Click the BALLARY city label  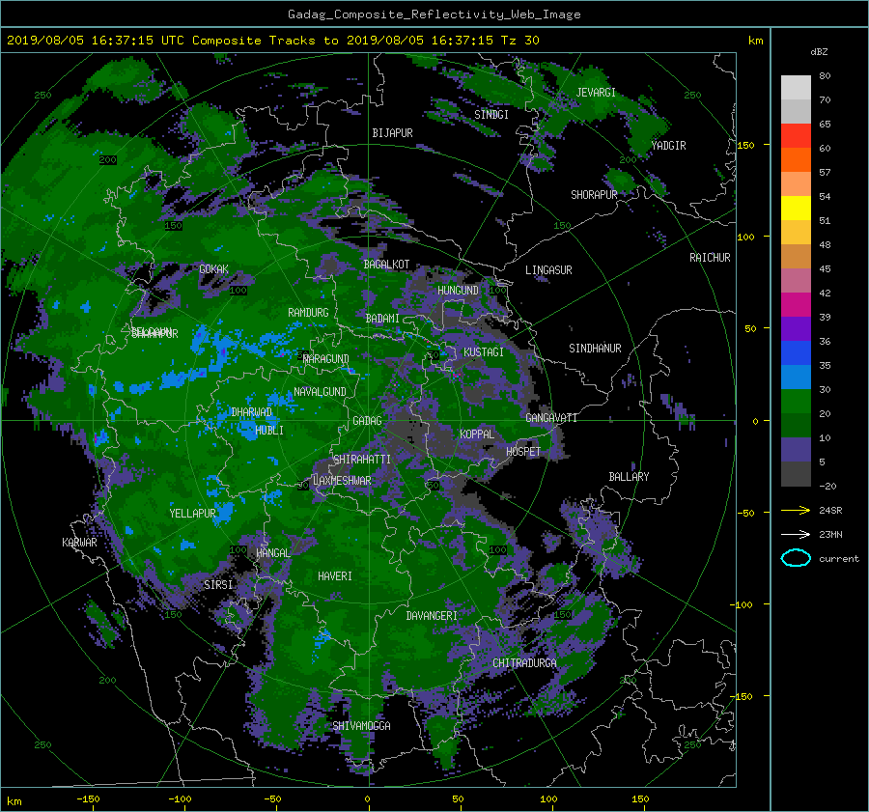(x=629, y=477)
